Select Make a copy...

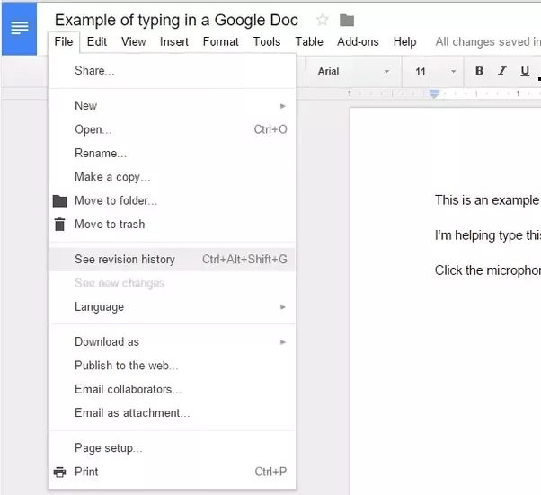(172, 177)
